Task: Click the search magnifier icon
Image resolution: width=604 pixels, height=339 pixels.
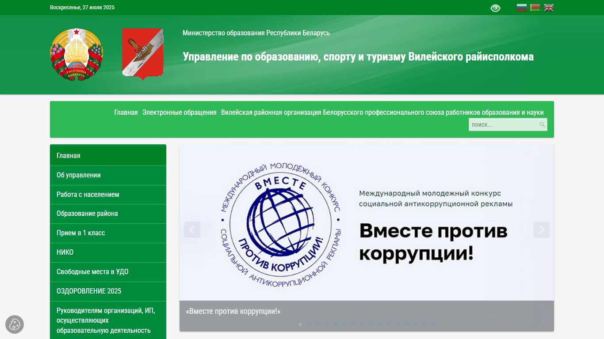Action: tap(542, 124)
